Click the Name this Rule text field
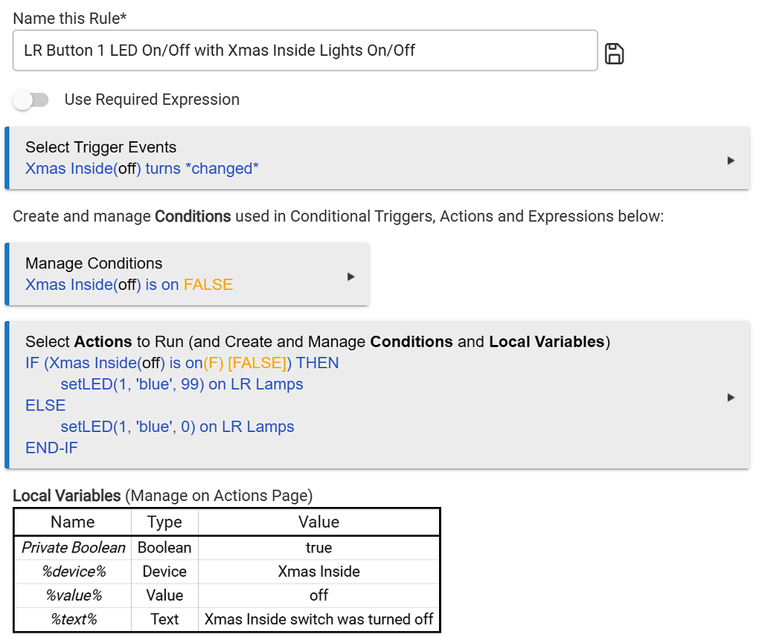 coord(305,51)
